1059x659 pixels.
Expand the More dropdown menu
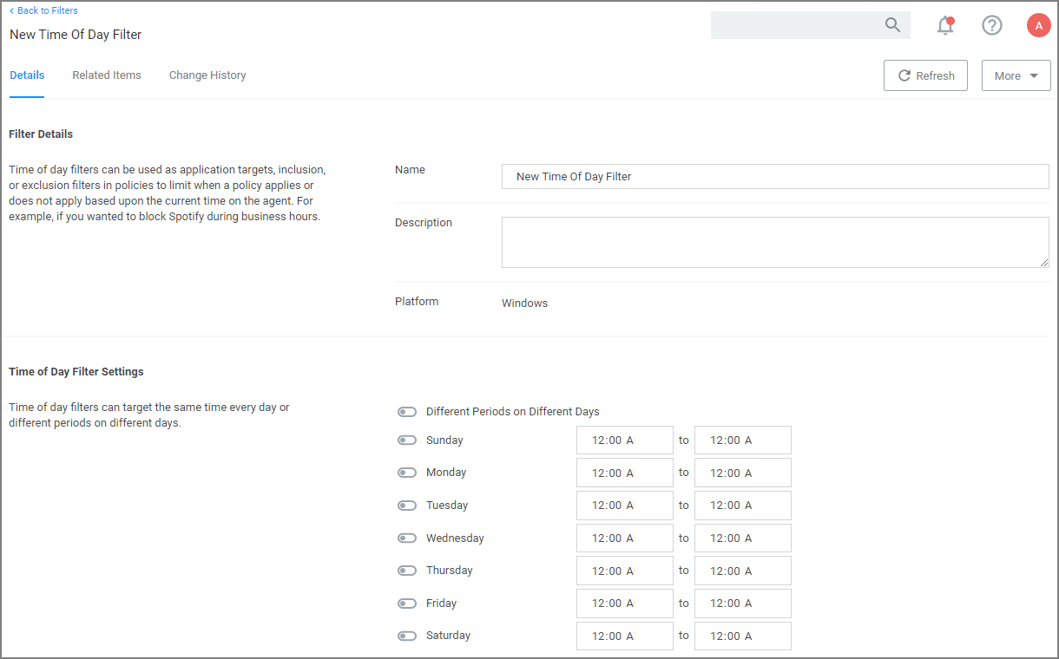pos(1016,75)
